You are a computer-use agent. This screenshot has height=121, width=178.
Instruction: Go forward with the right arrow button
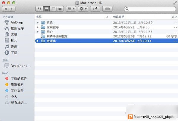pos(12,9)
